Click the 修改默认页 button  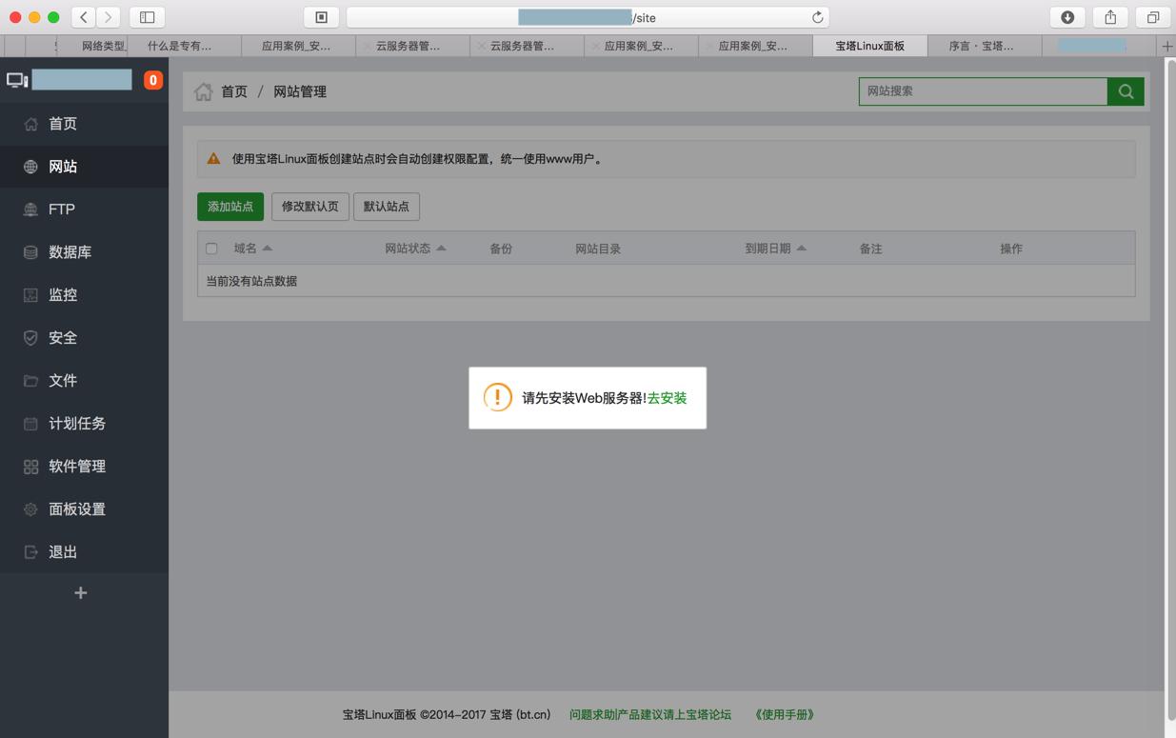(310, 207)
